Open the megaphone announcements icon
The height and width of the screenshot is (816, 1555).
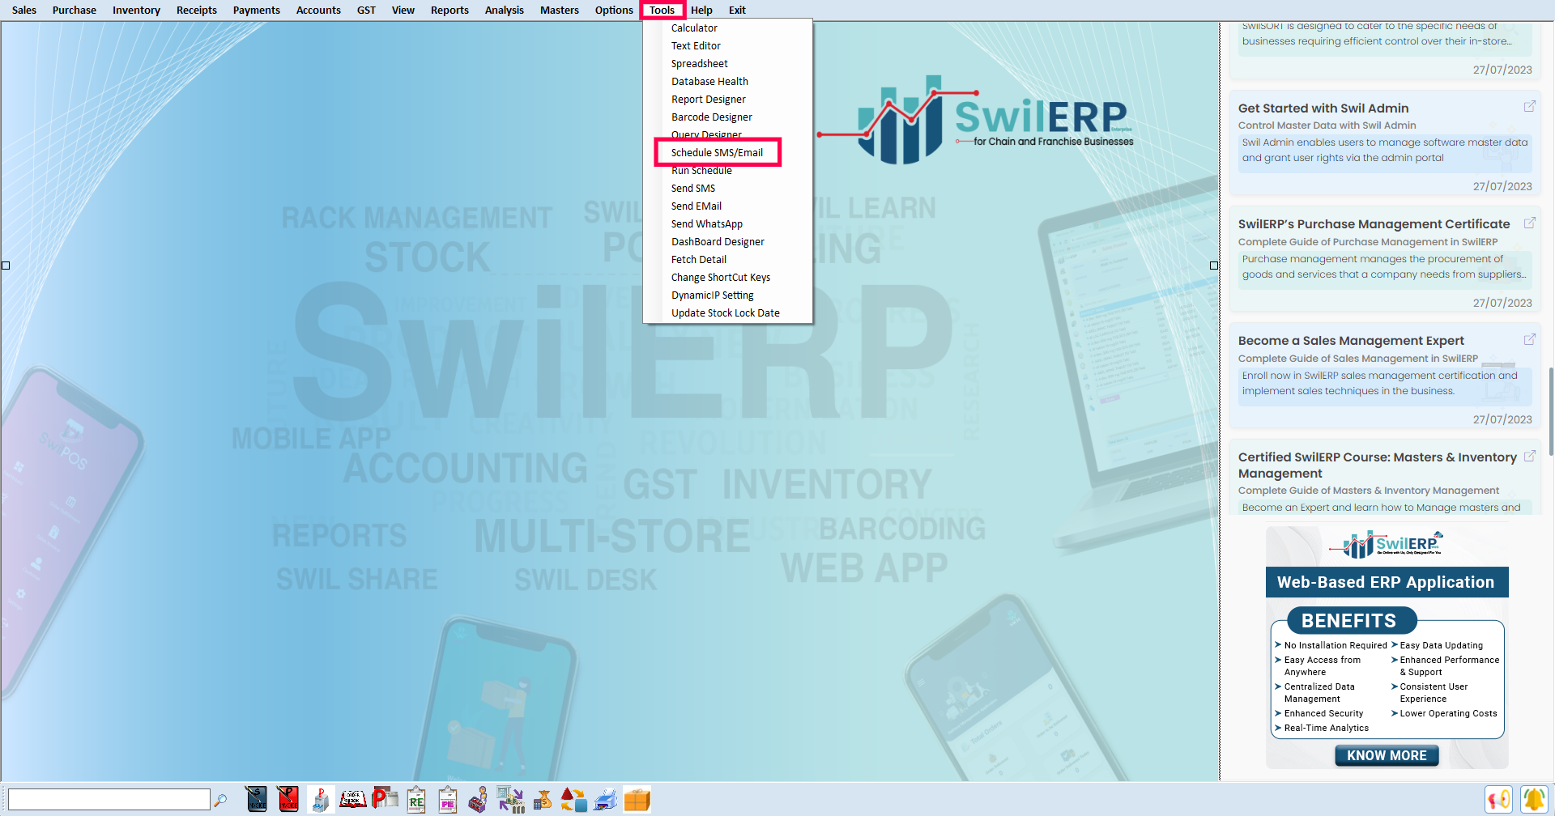(1498, 800)
